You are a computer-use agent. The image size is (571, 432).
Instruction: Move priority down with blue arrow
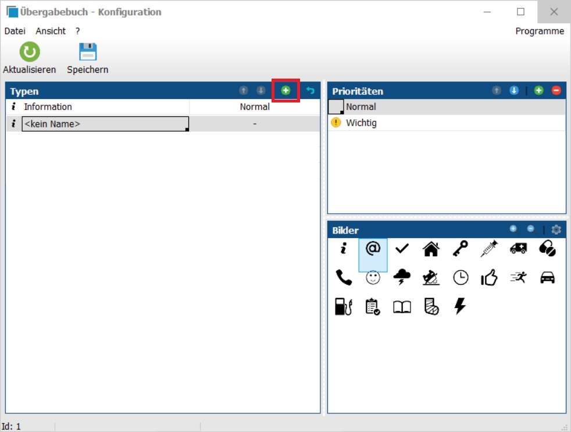[x=513, y=91]
